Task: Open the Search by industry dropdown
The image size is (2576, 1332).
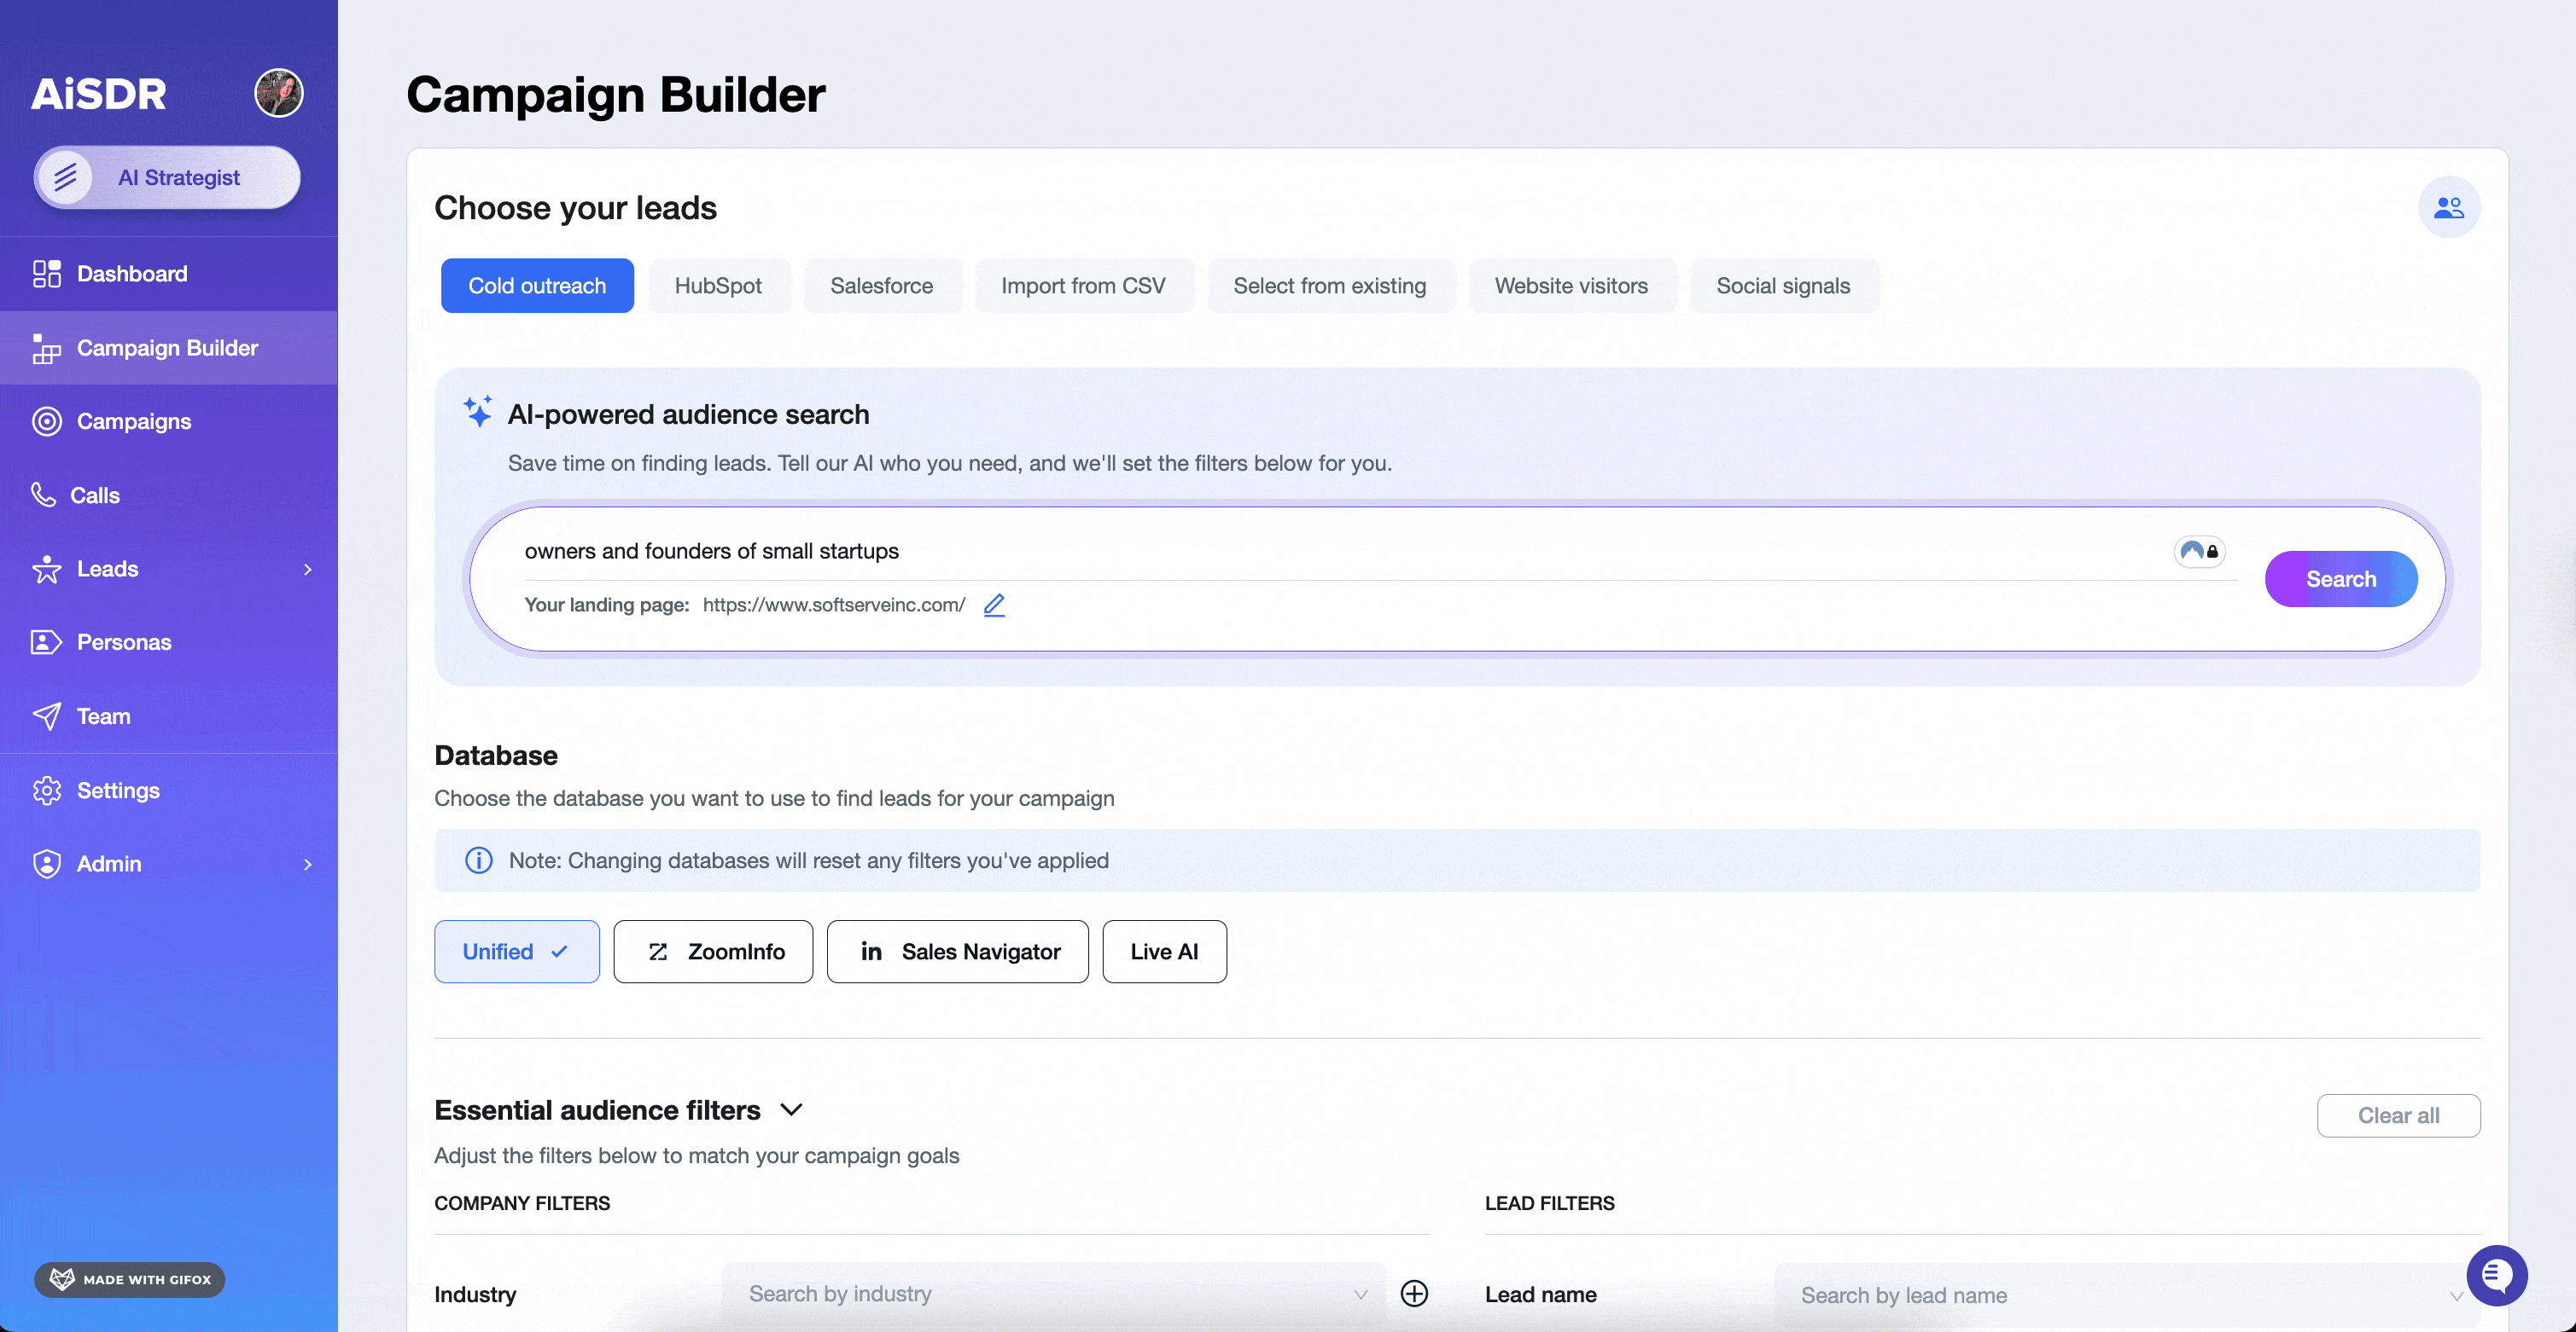Action: coord(1053,1293)
